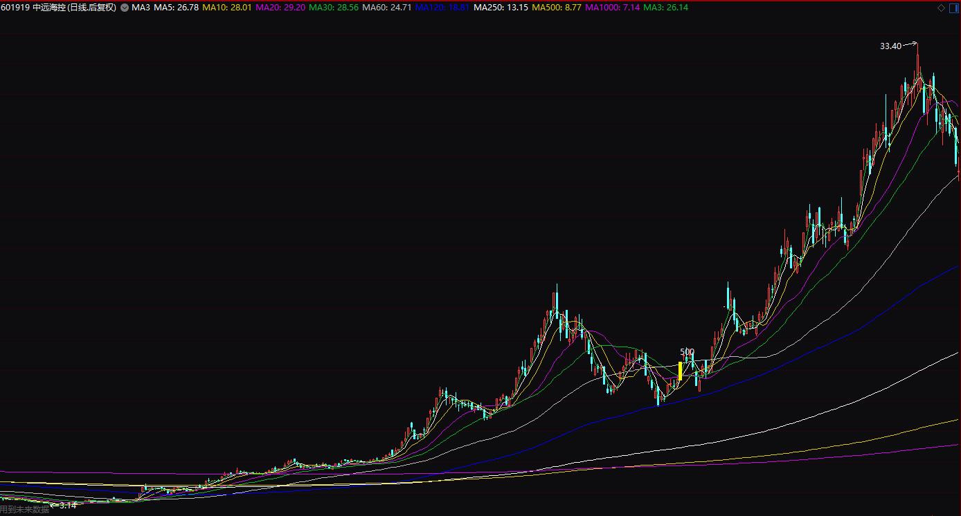
Task: Select the MA500: 8.77 indicator label
Action: (557, 8)
